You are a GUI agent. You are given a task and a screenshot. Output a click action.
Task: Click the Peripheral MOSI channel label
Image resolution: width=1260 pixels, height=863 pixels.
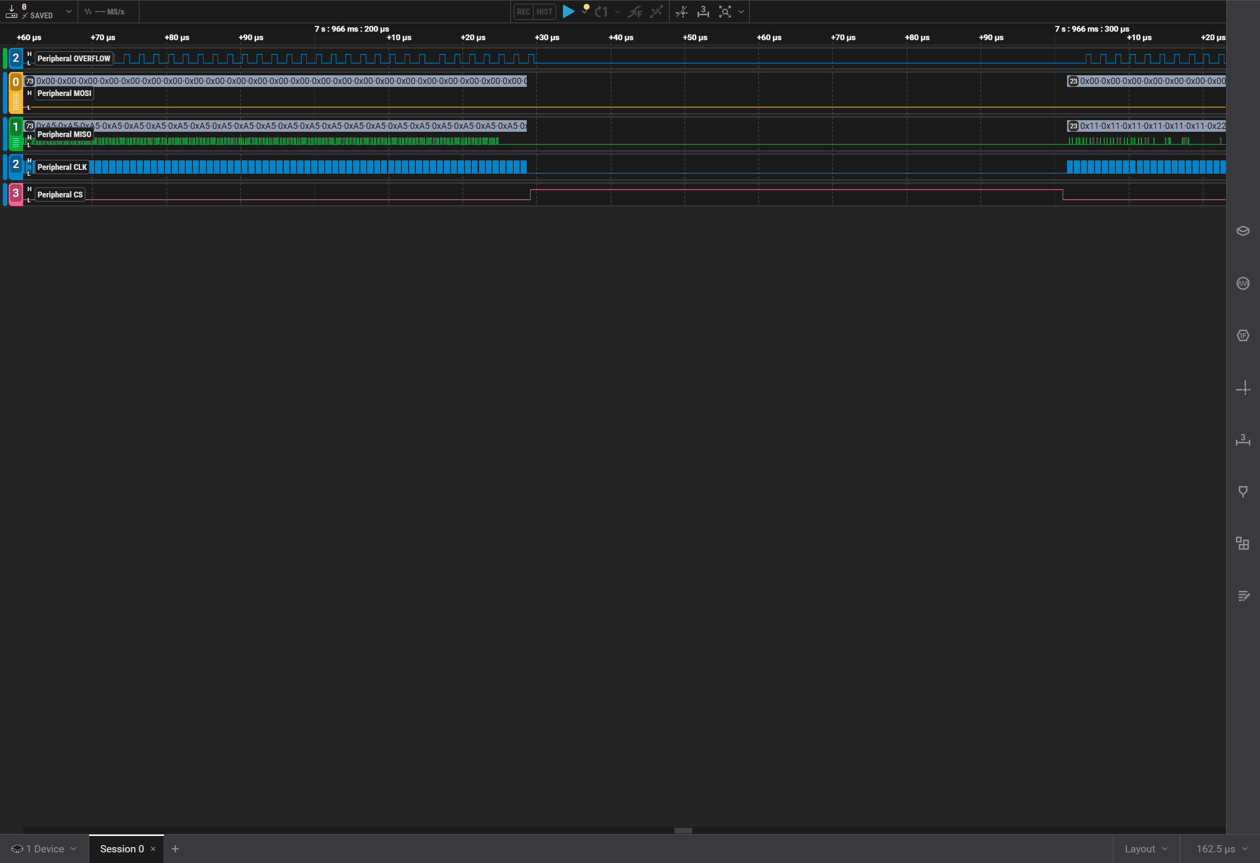click(x=65, y=93)
